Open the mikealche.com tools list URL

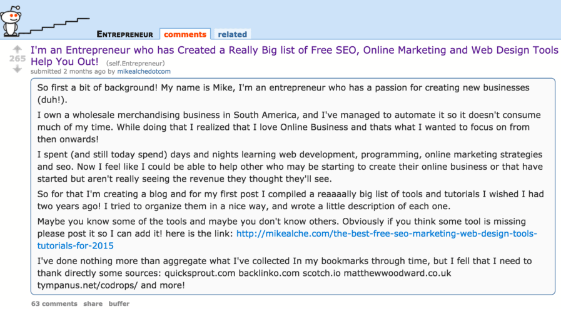tap(386, 233)
